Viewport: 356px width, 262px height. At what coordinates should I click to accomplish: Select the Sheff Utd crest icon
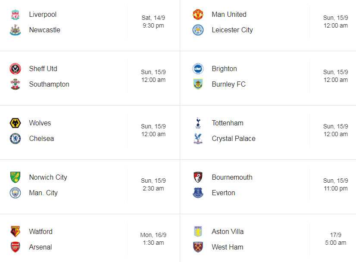pos(15,69)
